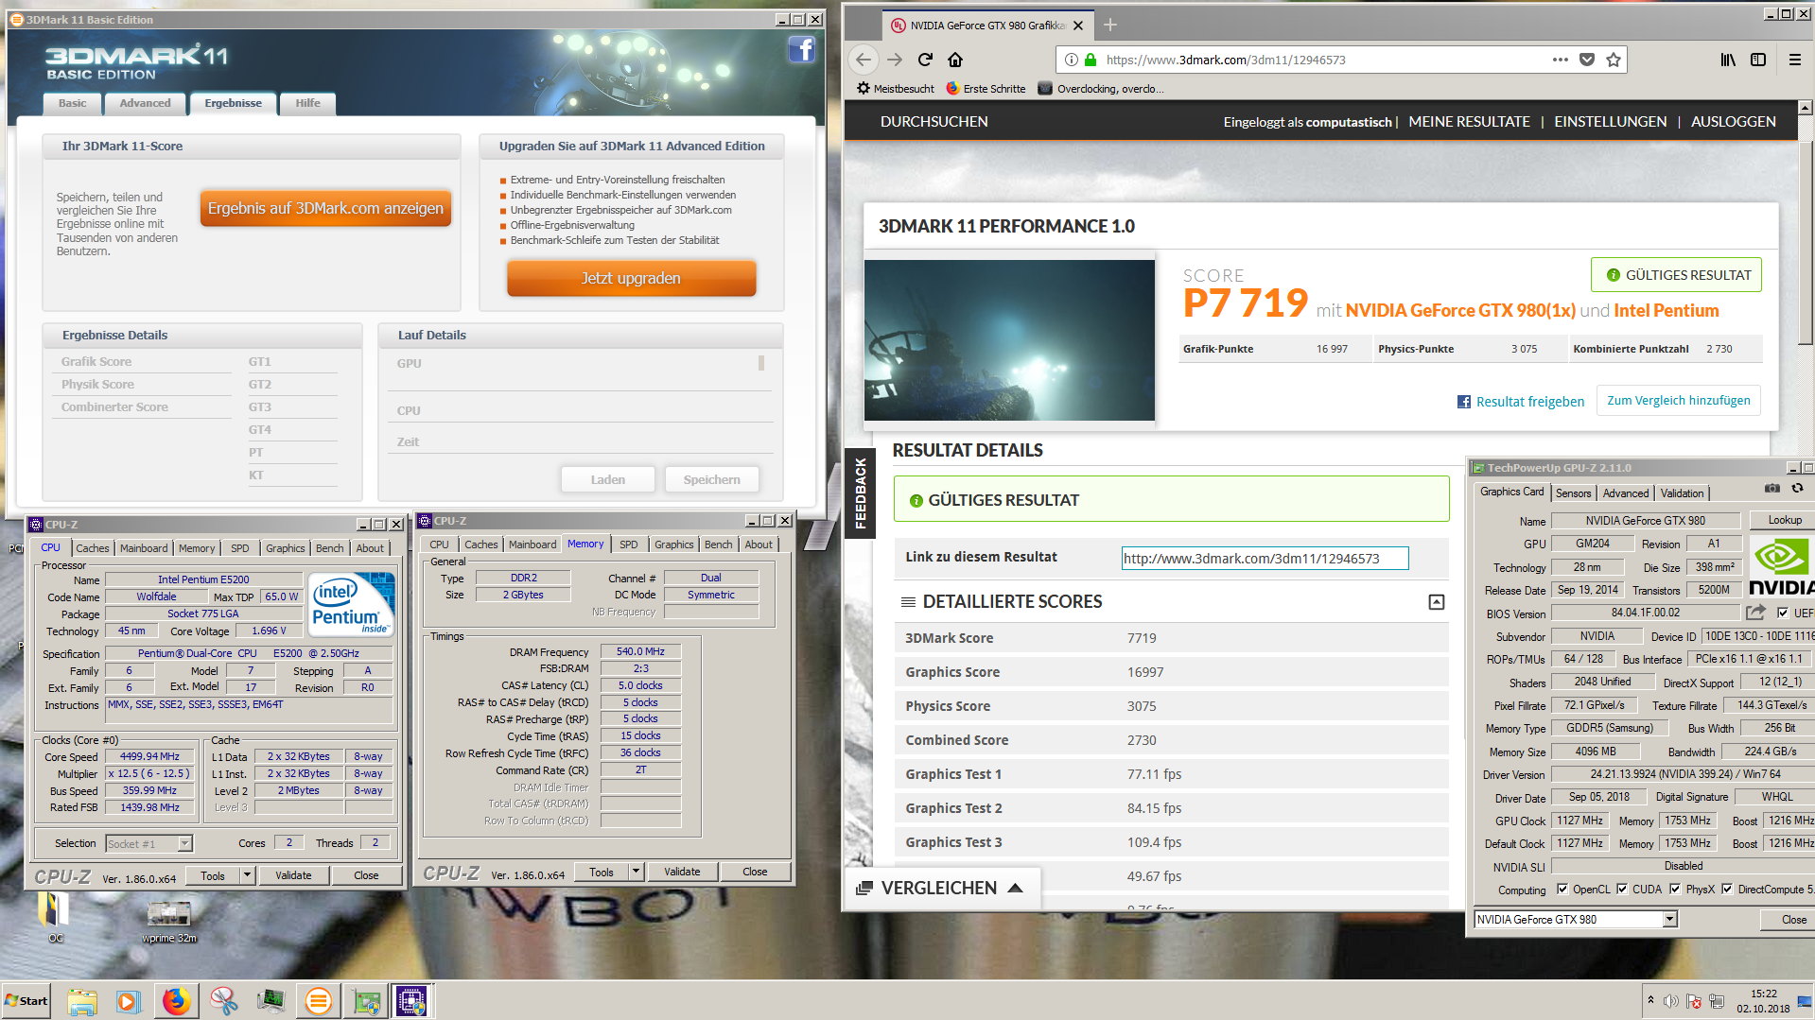The height and width of the screenshot is (1020, 1815).
Task: Switch to 3DMark 11 orange taskbar icon
Action: [319, 1000]
